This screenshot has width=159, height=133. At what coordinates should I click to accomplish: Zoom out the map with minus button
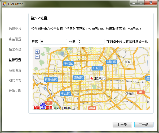coord(37,57)
